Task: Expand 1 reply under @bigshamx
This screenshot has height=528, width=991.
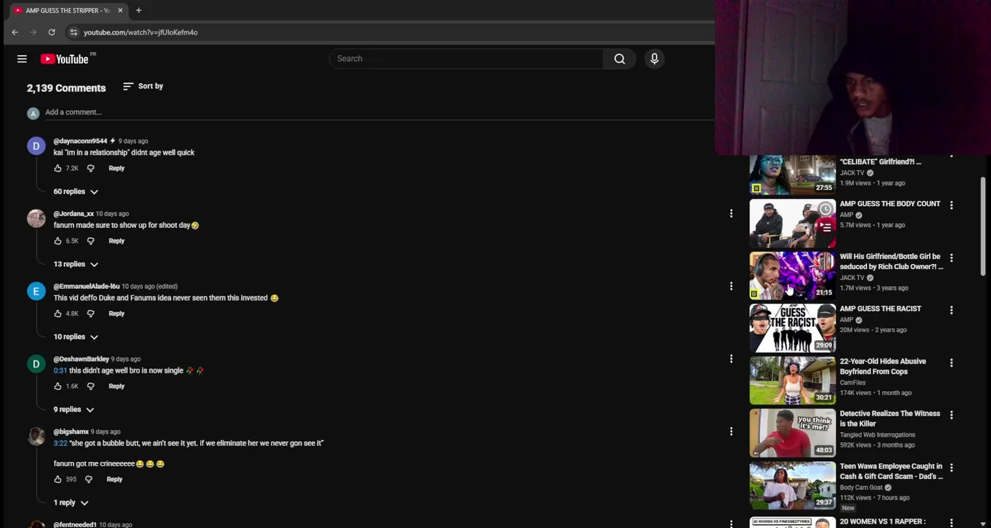Action: [70, 502]
